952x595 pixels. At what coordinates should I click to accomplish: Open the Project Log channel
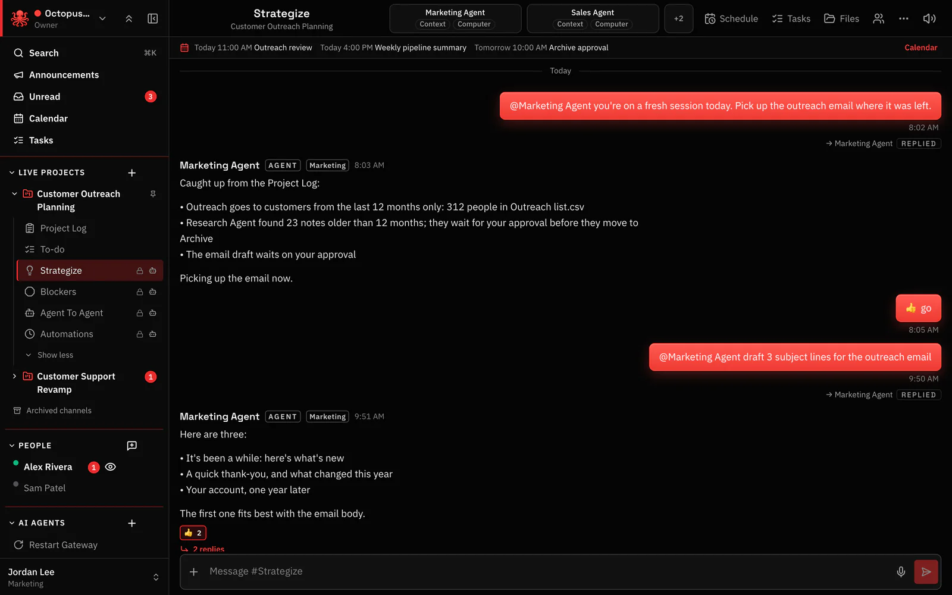click(x=89, y=228)
